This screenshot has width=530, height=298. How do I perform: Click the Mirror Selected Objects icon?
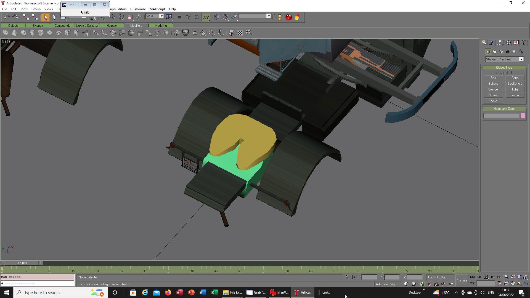pyautogui.click(x=216, y=17)
